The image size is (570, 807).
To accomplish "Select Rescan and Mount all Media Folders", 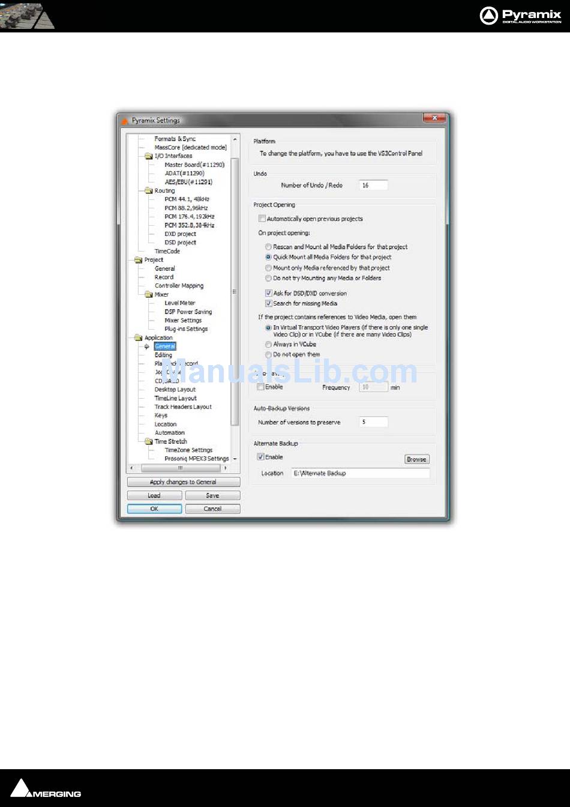I will click(x=269, y=247).
